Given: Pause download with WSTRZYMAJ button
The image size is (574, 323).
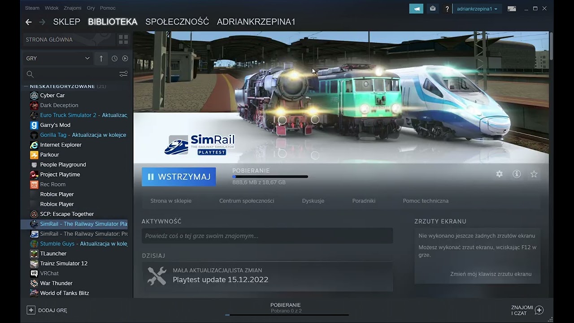Looking at the screenshot, I should point(178,177).
